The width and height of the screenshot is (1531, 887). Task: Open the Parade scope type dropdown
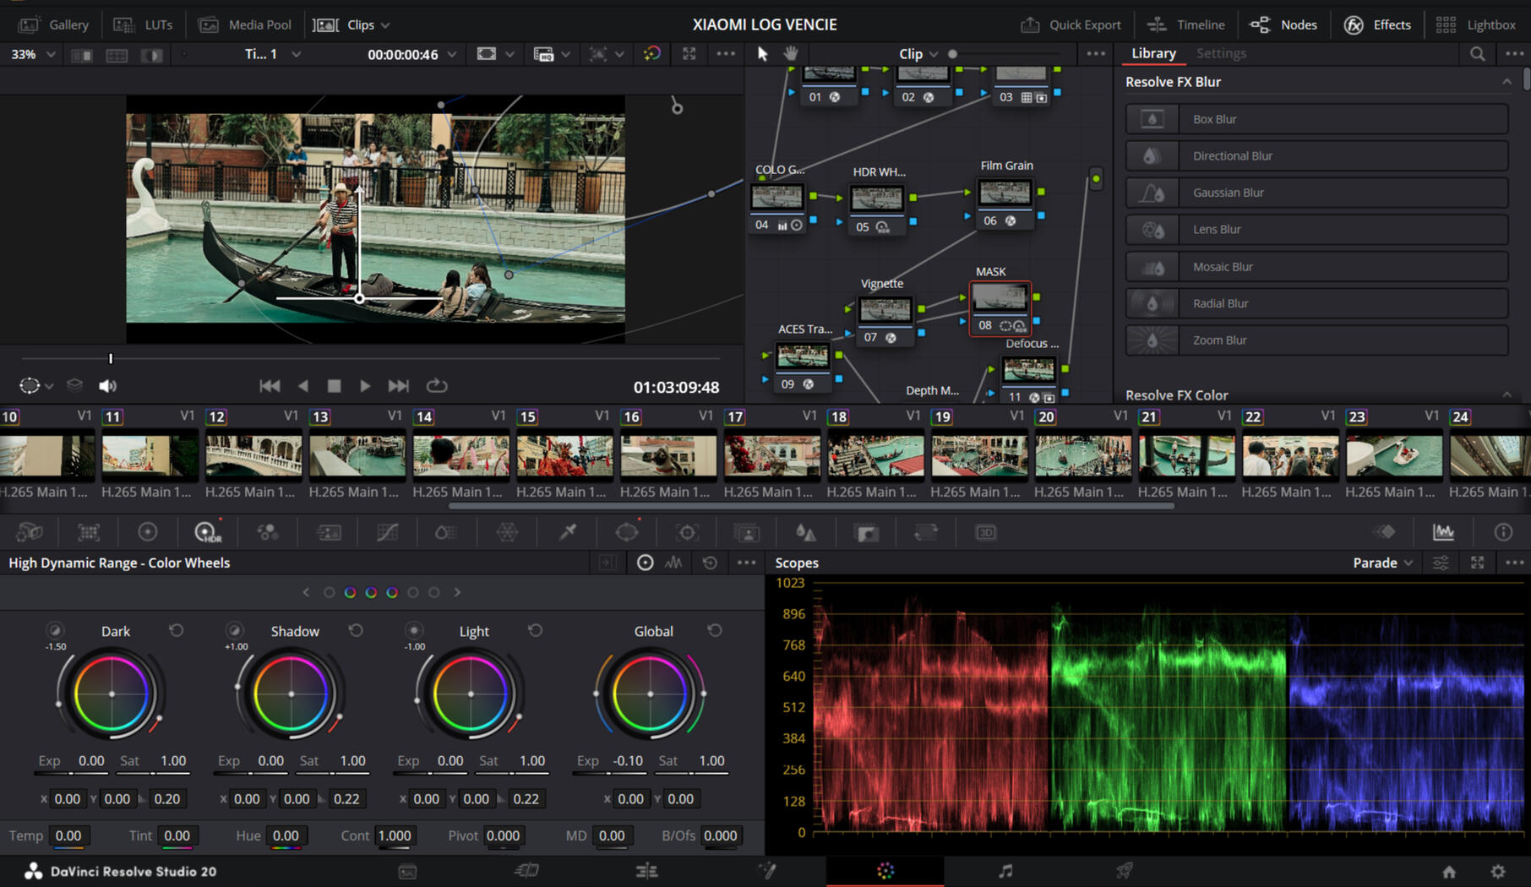1382,563
